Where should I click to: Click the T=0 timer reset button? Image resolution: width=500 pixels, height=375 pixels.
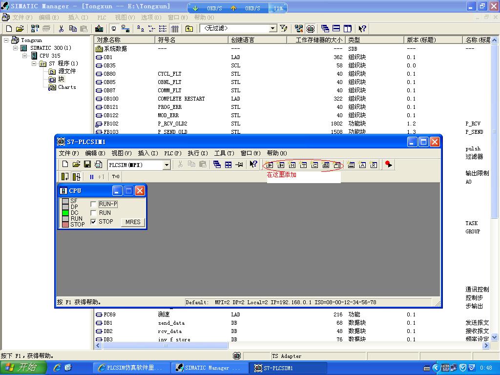pyautogui.click(x=115, y=177)
